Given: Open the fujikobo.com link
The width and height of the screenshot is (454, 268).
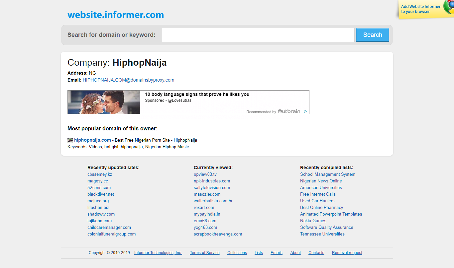Looking at the screenshot, I should click(99, 221).
